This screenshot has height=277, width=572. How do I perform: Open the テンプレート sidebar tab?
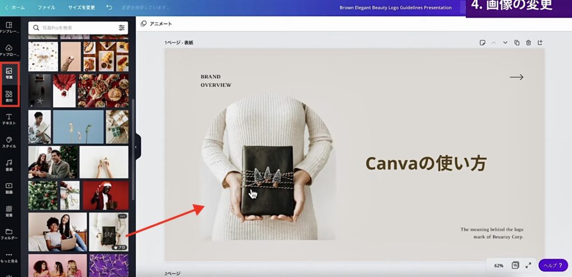[9, 27]
